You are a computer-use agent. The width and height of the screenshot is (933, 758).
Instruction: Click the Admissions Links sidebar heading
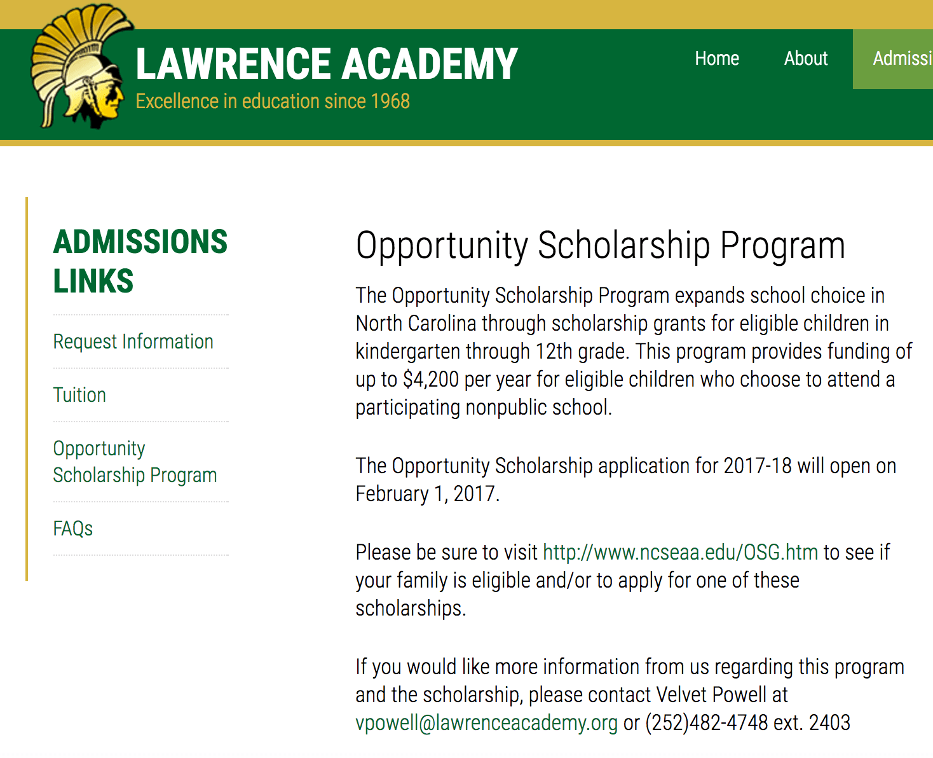point(140,261)
